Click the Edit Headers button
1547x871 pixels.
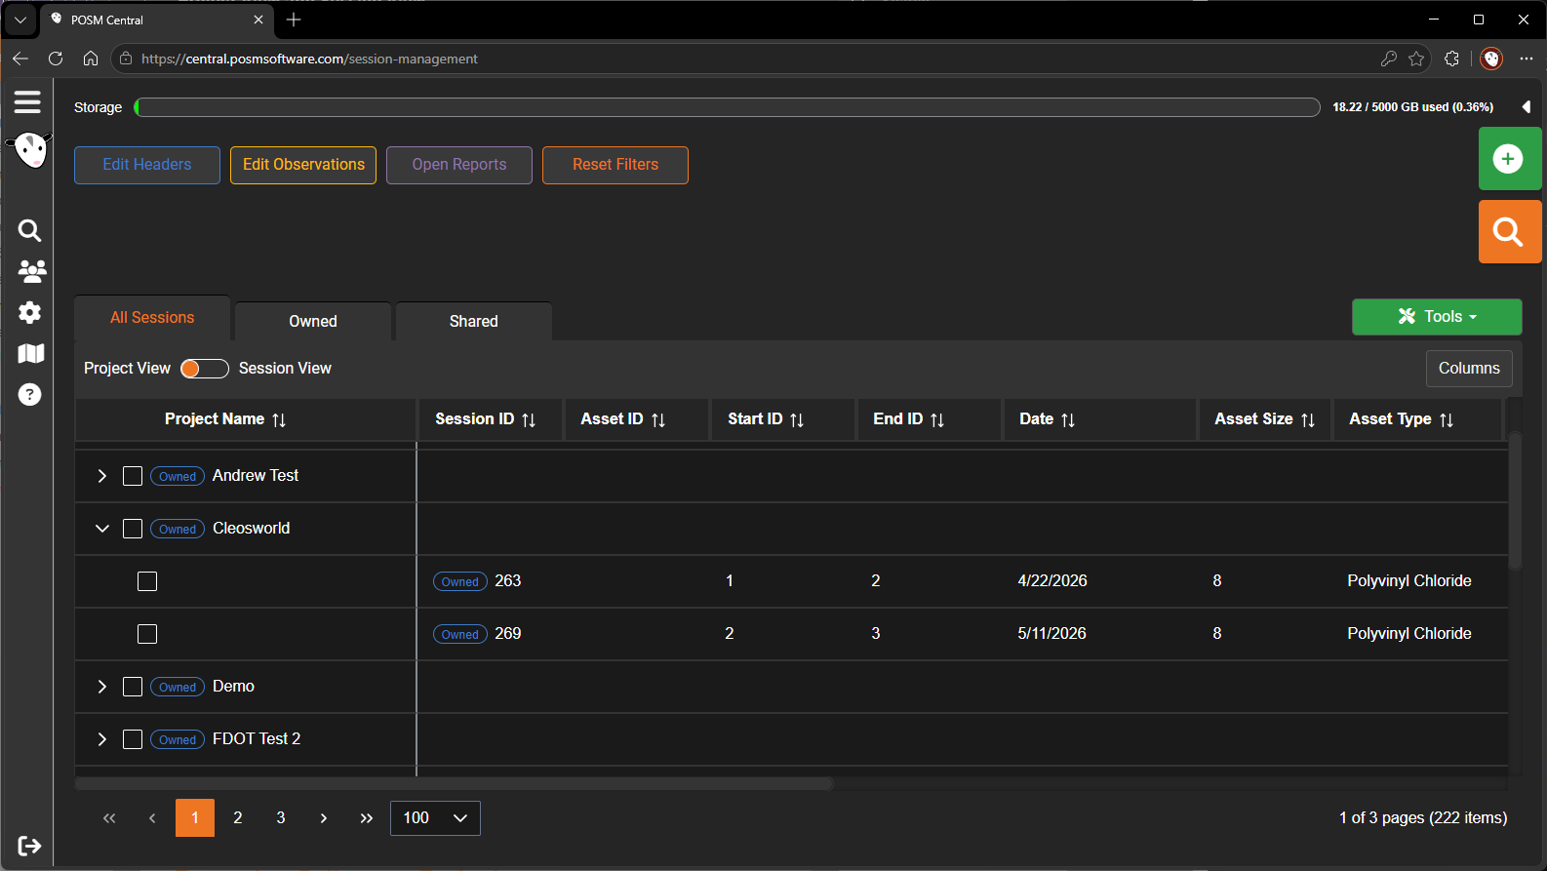point(147,165)
